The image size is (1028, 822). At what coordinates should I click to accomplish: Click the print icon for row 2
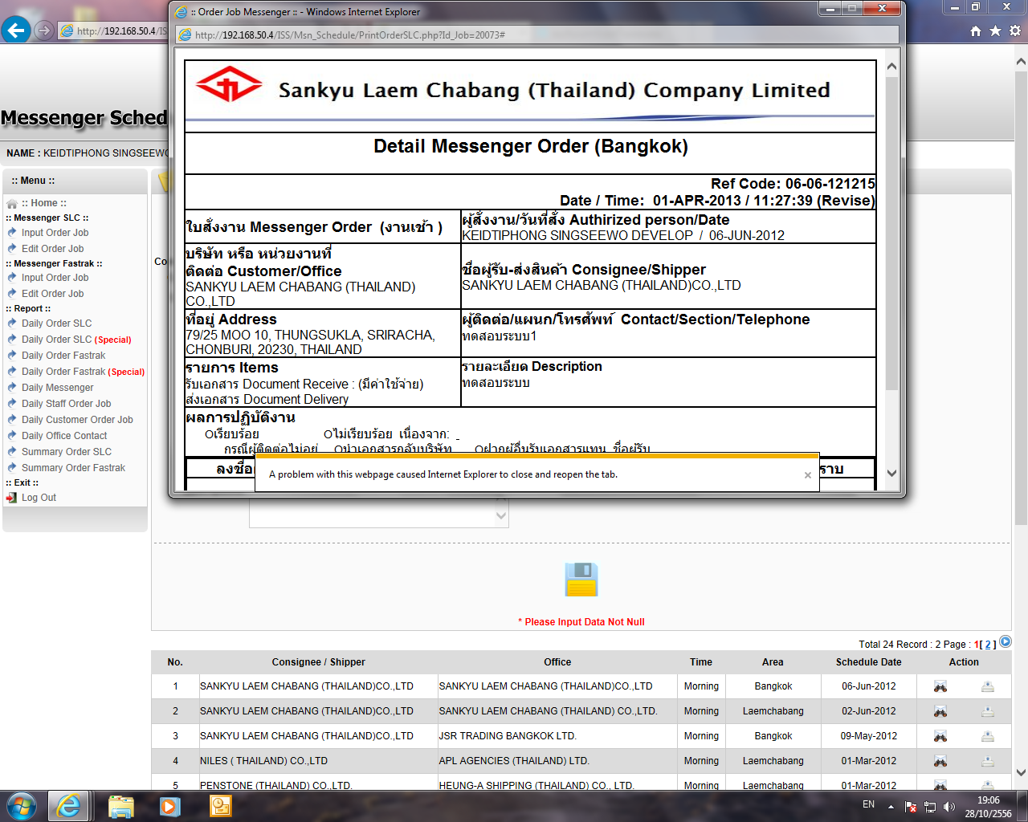point(988,711)
